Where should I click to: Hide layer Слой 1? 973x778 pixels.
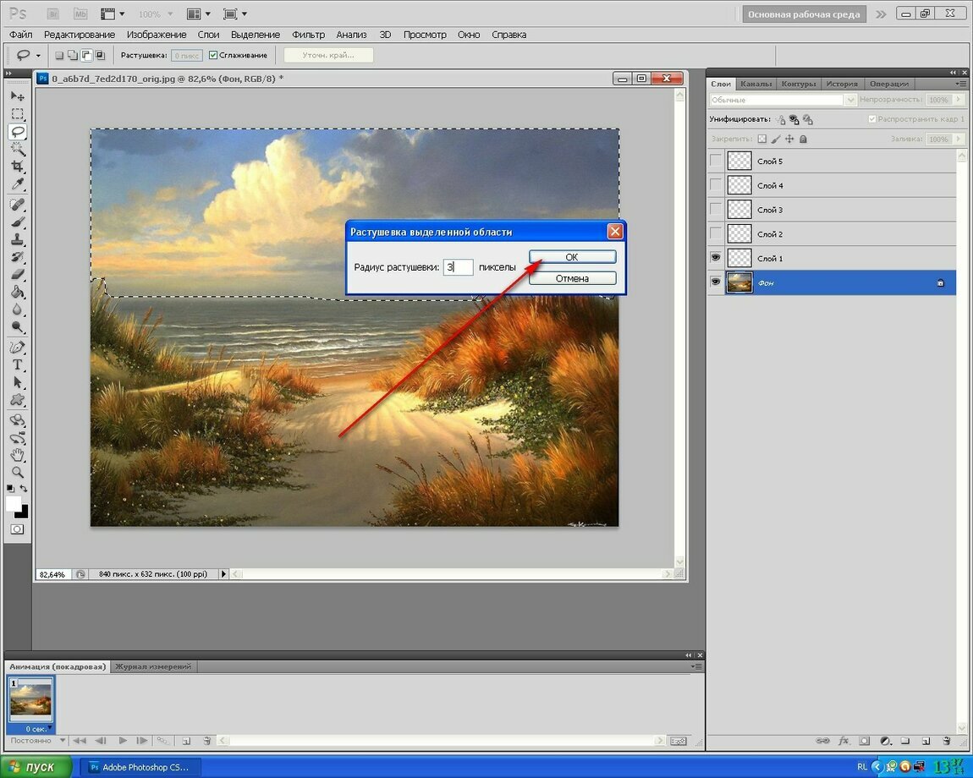coord(716,257)
